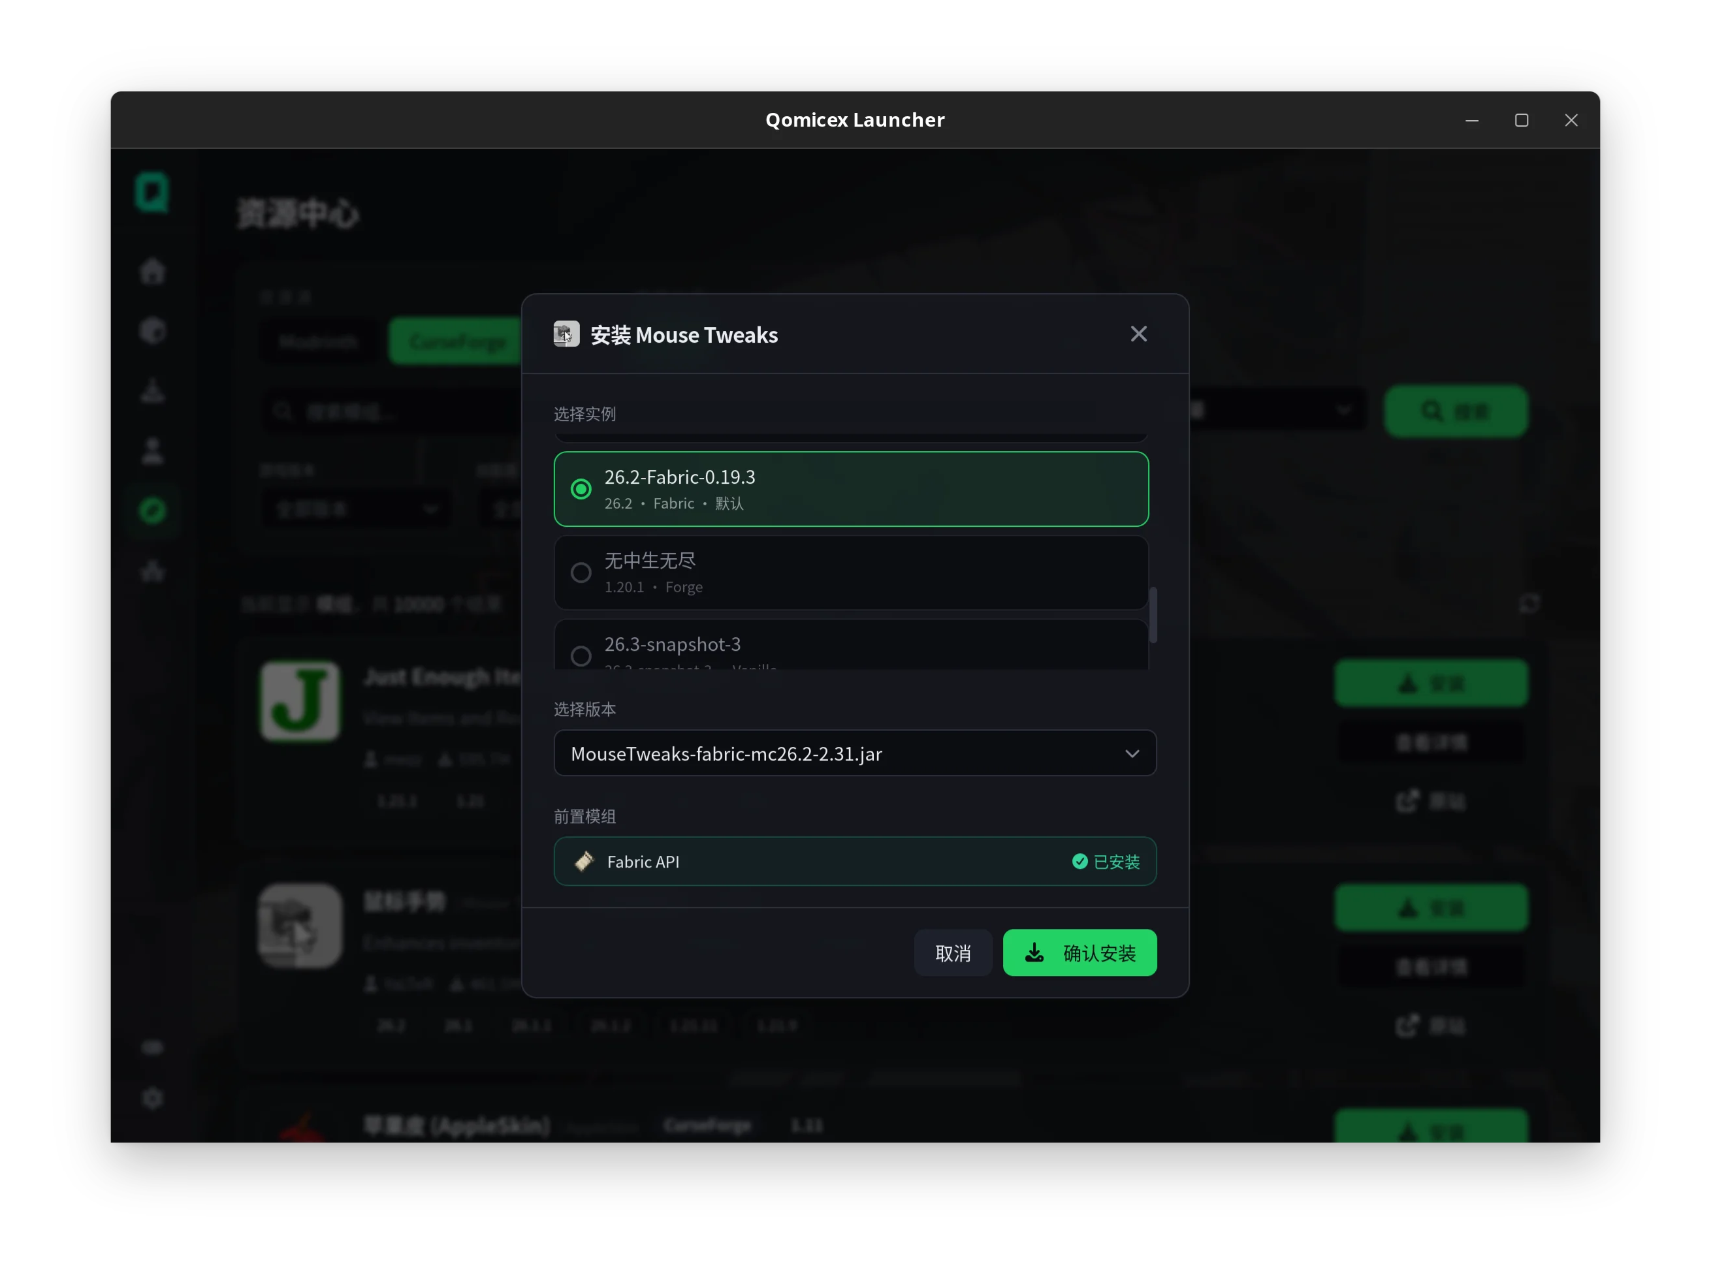
Task: Click the green install button for Just Enough Items
Action: pos(1431,683)
